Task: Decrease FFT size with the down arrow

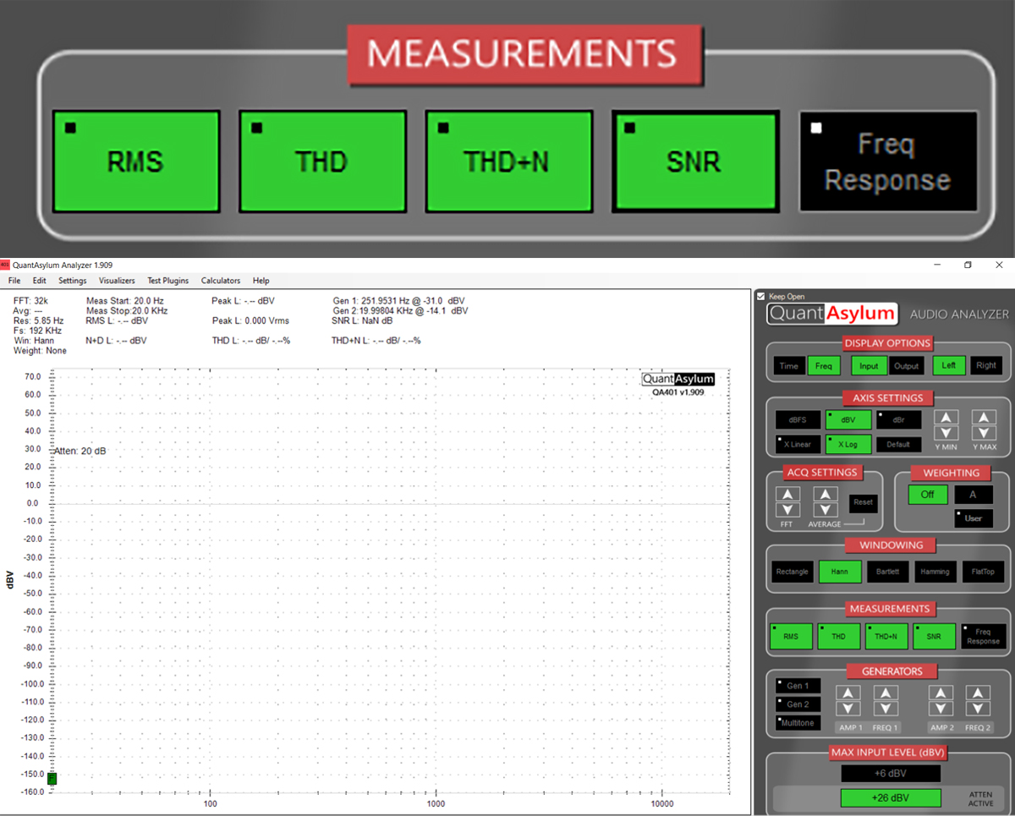Action: (788, 510)
